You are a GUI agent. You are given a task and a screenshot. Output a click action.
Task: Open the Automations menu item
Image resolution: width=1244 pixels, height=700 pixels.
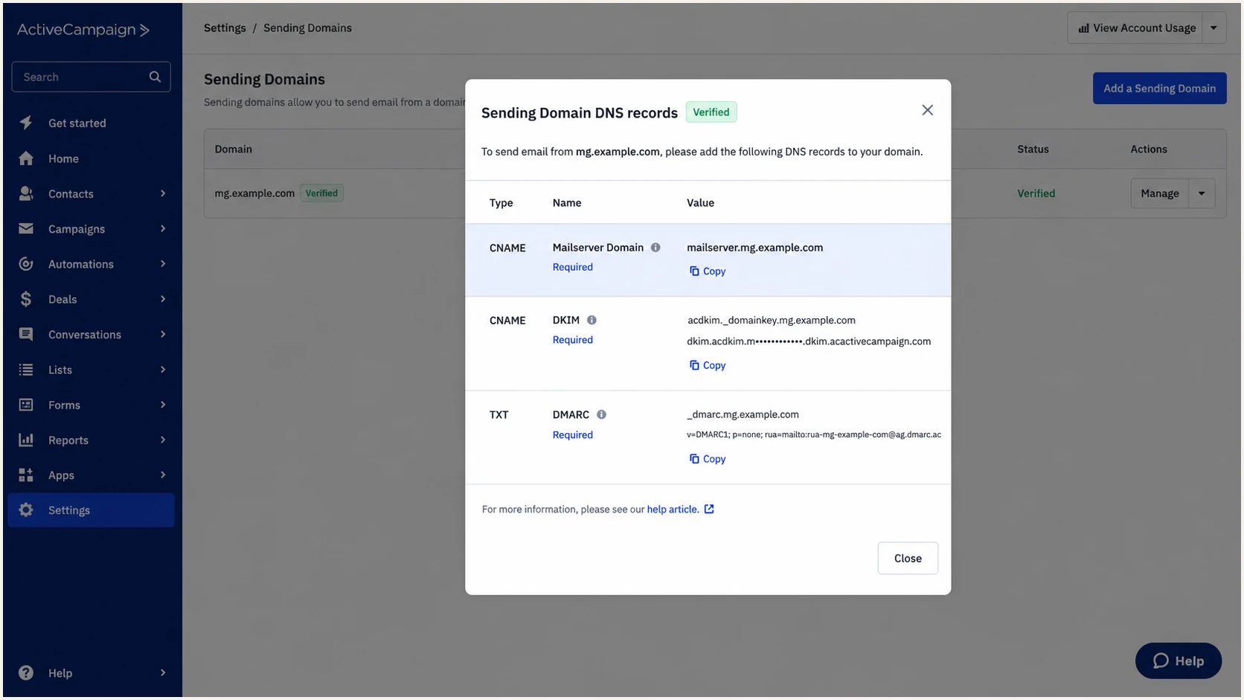pos(91,264)
